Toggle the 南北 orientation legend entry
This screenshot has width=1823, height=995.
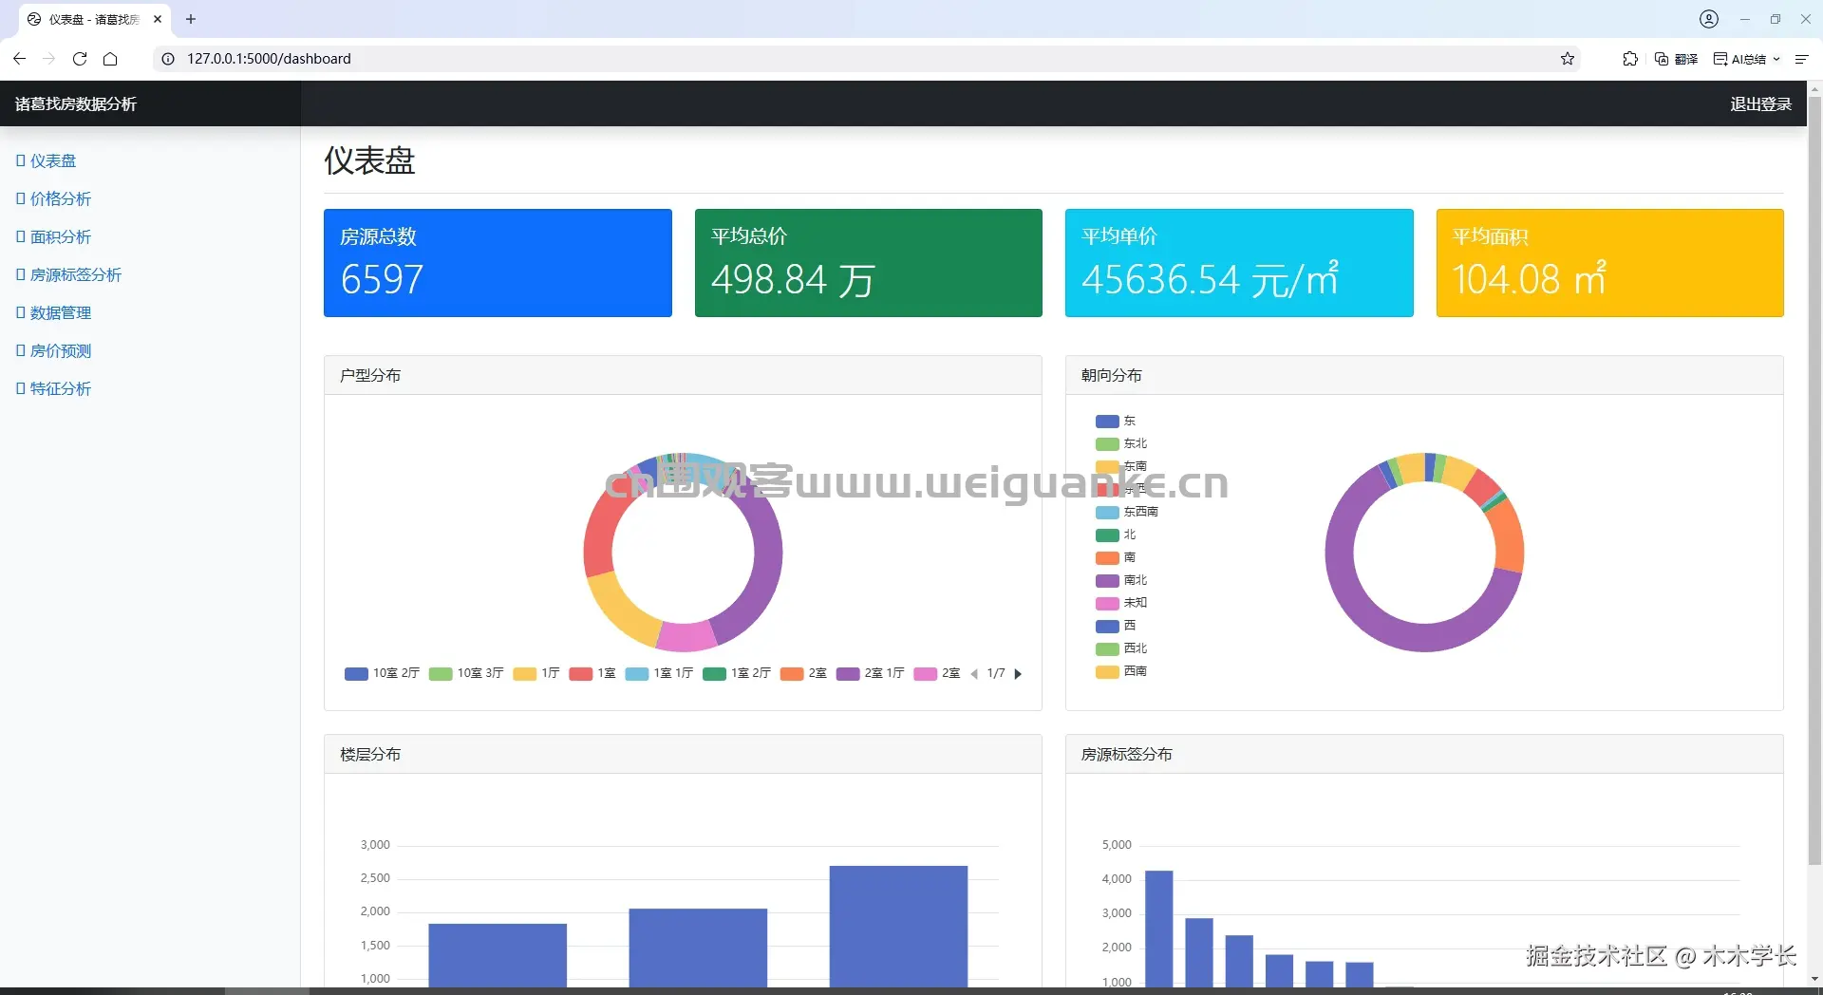pyautogui.click(x=1121, y=580)
